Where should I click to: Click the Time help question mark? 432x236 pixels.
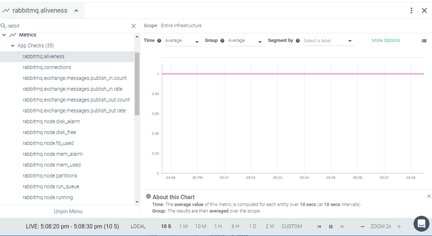159,40
